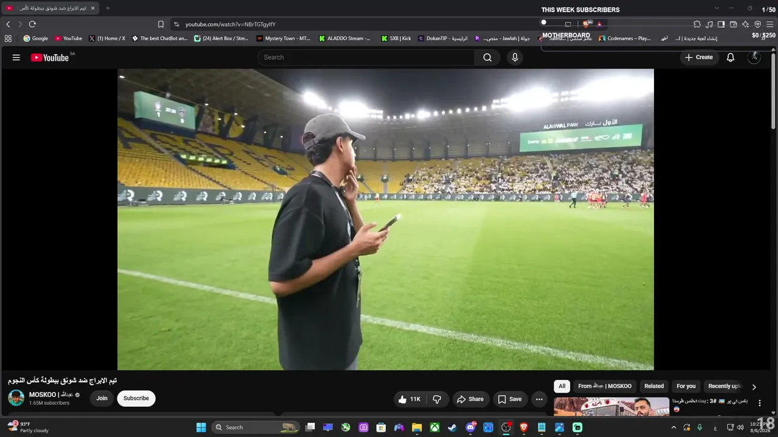Click the address bar URL
The image size is (778, 437).
230,24
